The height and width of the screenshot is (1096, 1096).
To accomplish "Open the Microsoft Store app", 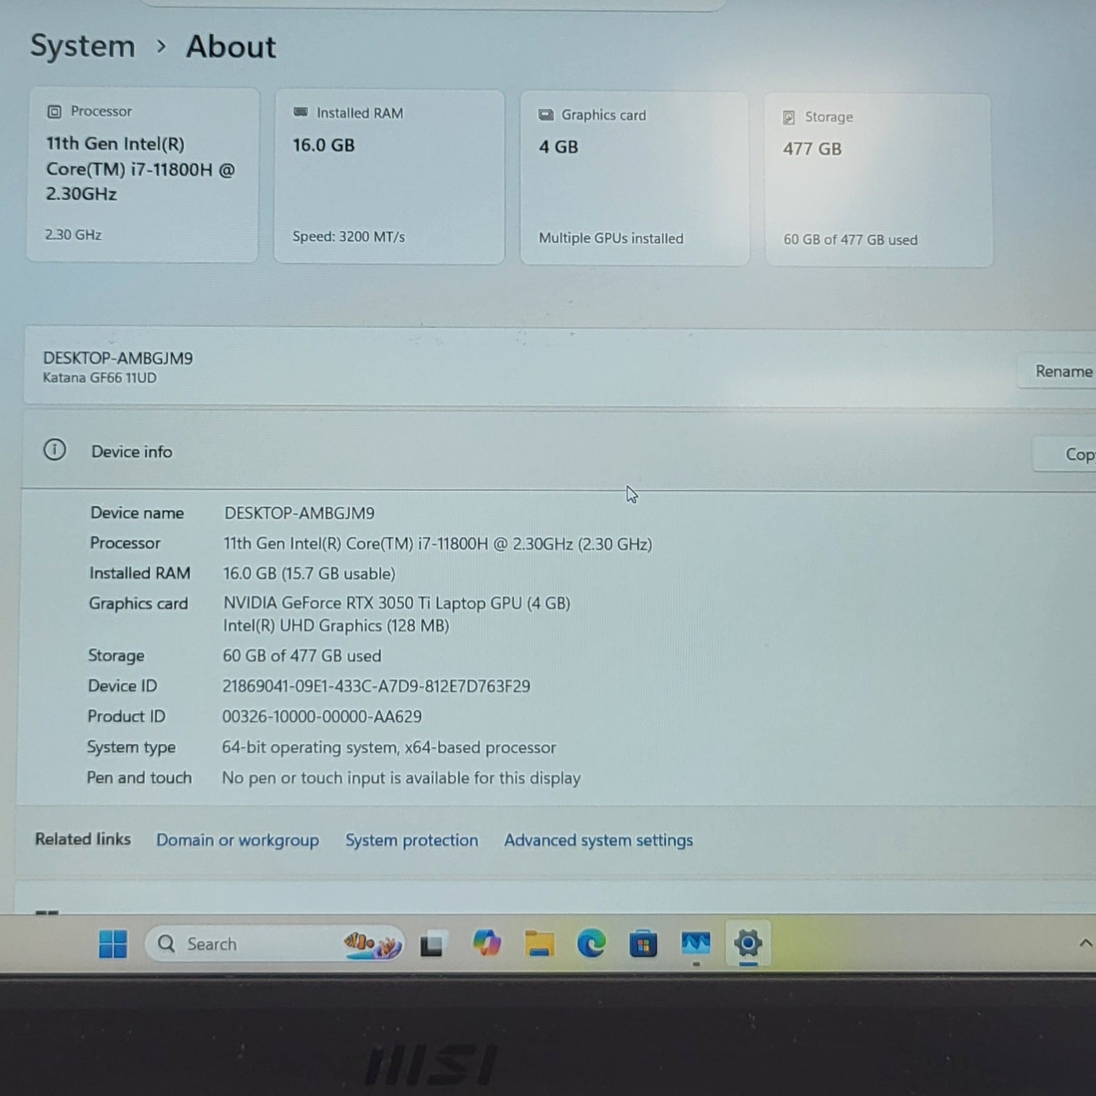I will coord(643,945).
